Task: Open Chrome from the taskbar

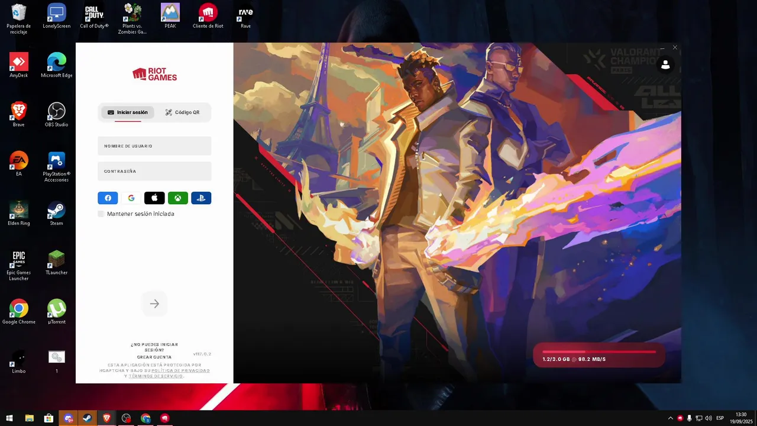Action: pyautogui.click(x=145, y=418)
